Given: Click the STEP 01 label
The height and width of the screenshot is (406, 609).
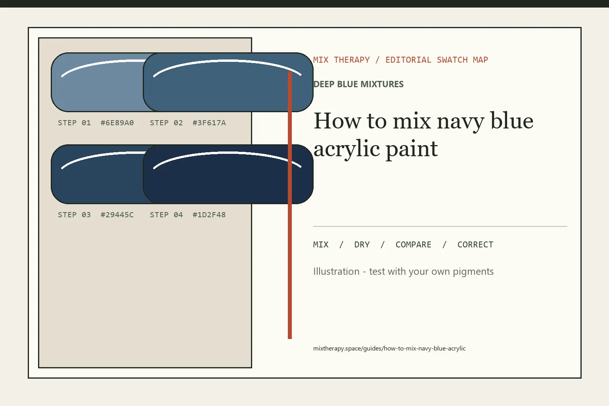Looking at the screenshot, I should tap(75, 123).
